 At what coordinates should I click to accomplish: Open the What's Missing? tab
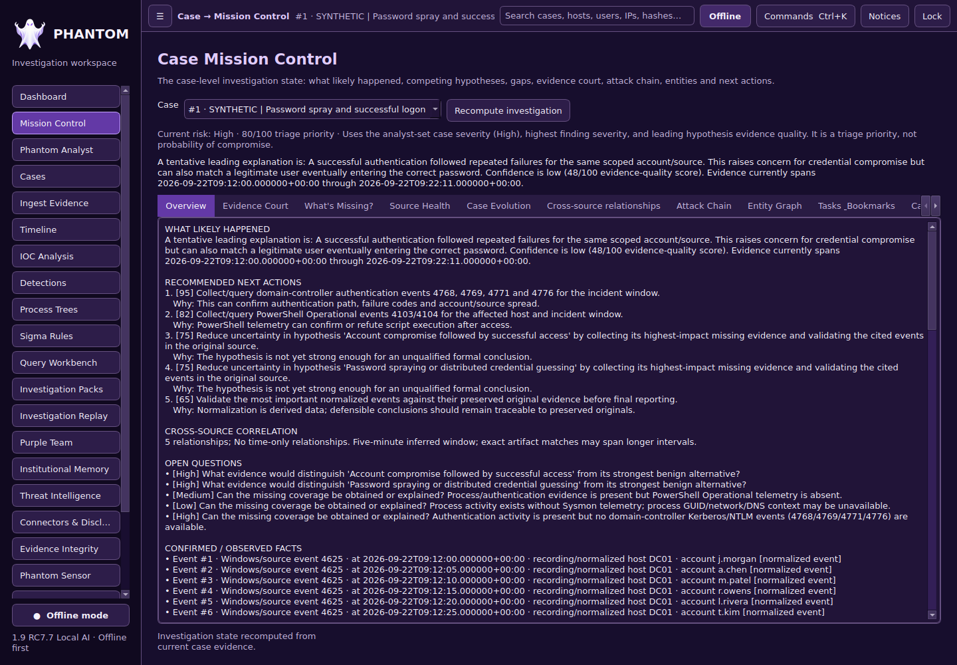(x=339, y=205)
